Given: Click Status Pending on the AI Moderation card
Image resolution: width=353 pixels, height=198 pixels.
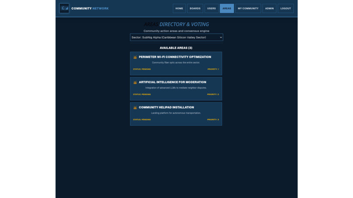Looking at the screenshot, I should click(142, 94).
